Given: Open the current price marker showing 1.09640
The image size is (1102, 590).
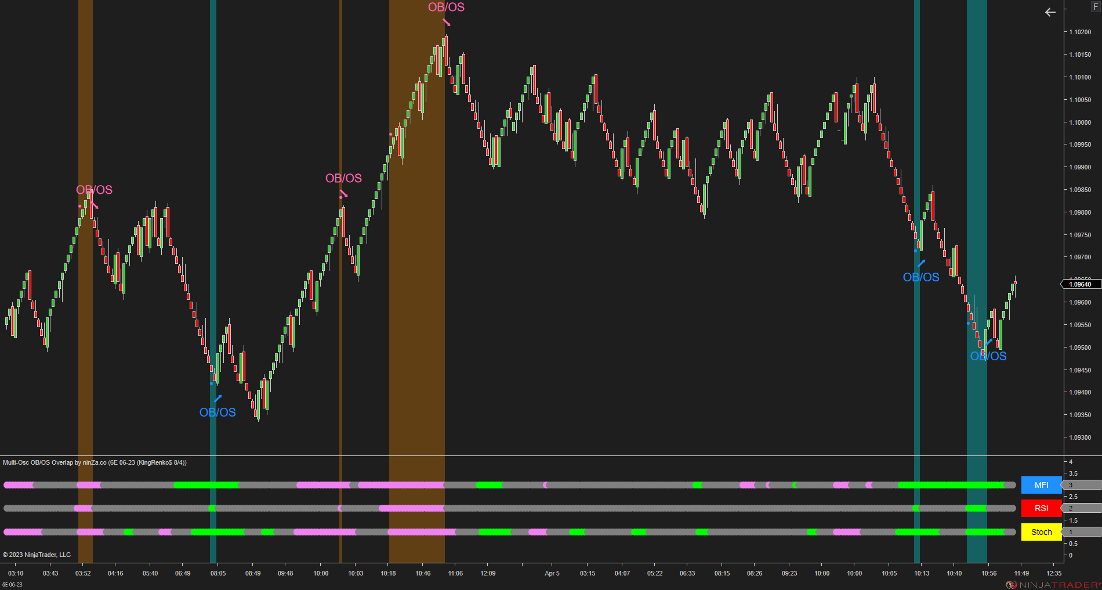Looking at the screenshot, I should (1080, 284).
